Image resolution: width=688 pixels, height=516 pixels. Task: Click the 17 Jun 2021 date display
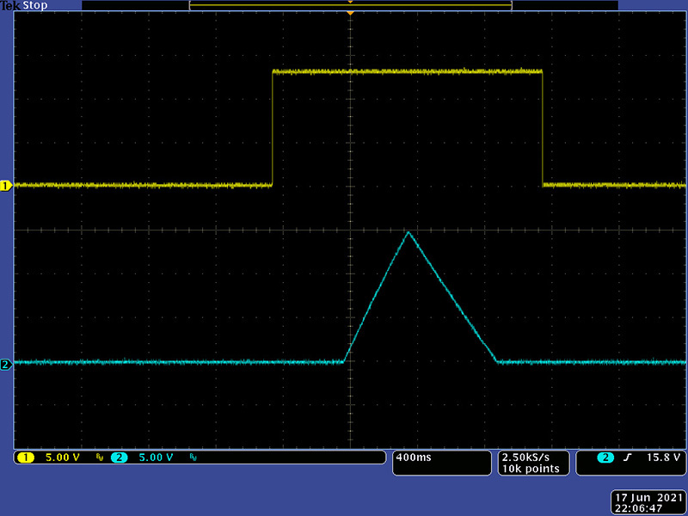[x=647, y=498]
